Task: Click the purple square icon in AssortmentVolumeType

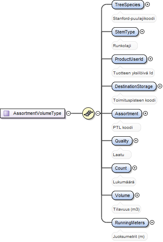Action: 7,113
